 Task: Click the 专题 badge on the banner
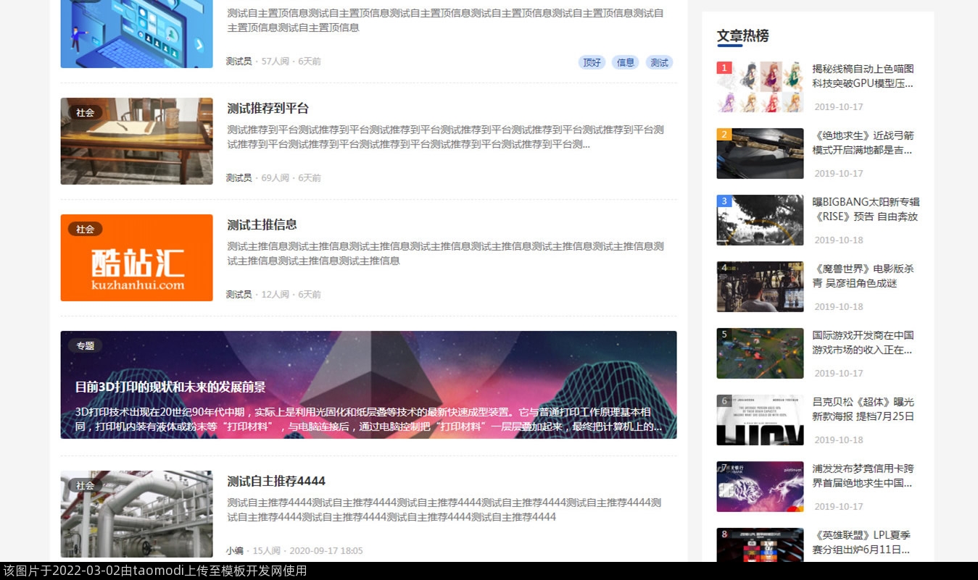pos(85,345)
